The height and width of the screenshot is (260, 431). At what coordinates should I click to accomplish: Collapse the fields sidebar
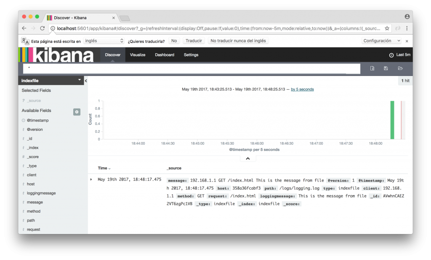(x=86, y=81)
